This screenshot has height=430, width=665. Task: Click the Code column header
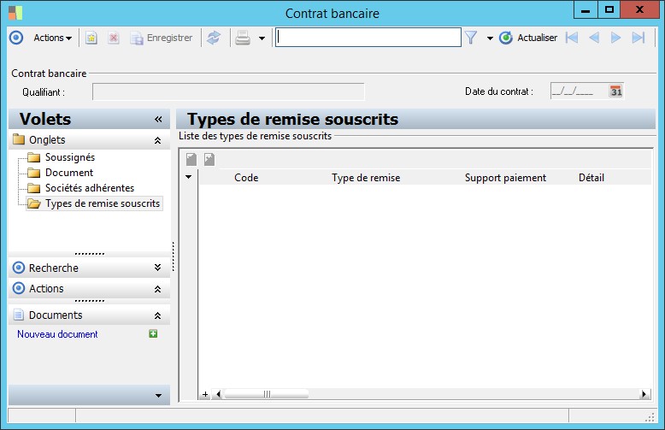tap(246, 178)
